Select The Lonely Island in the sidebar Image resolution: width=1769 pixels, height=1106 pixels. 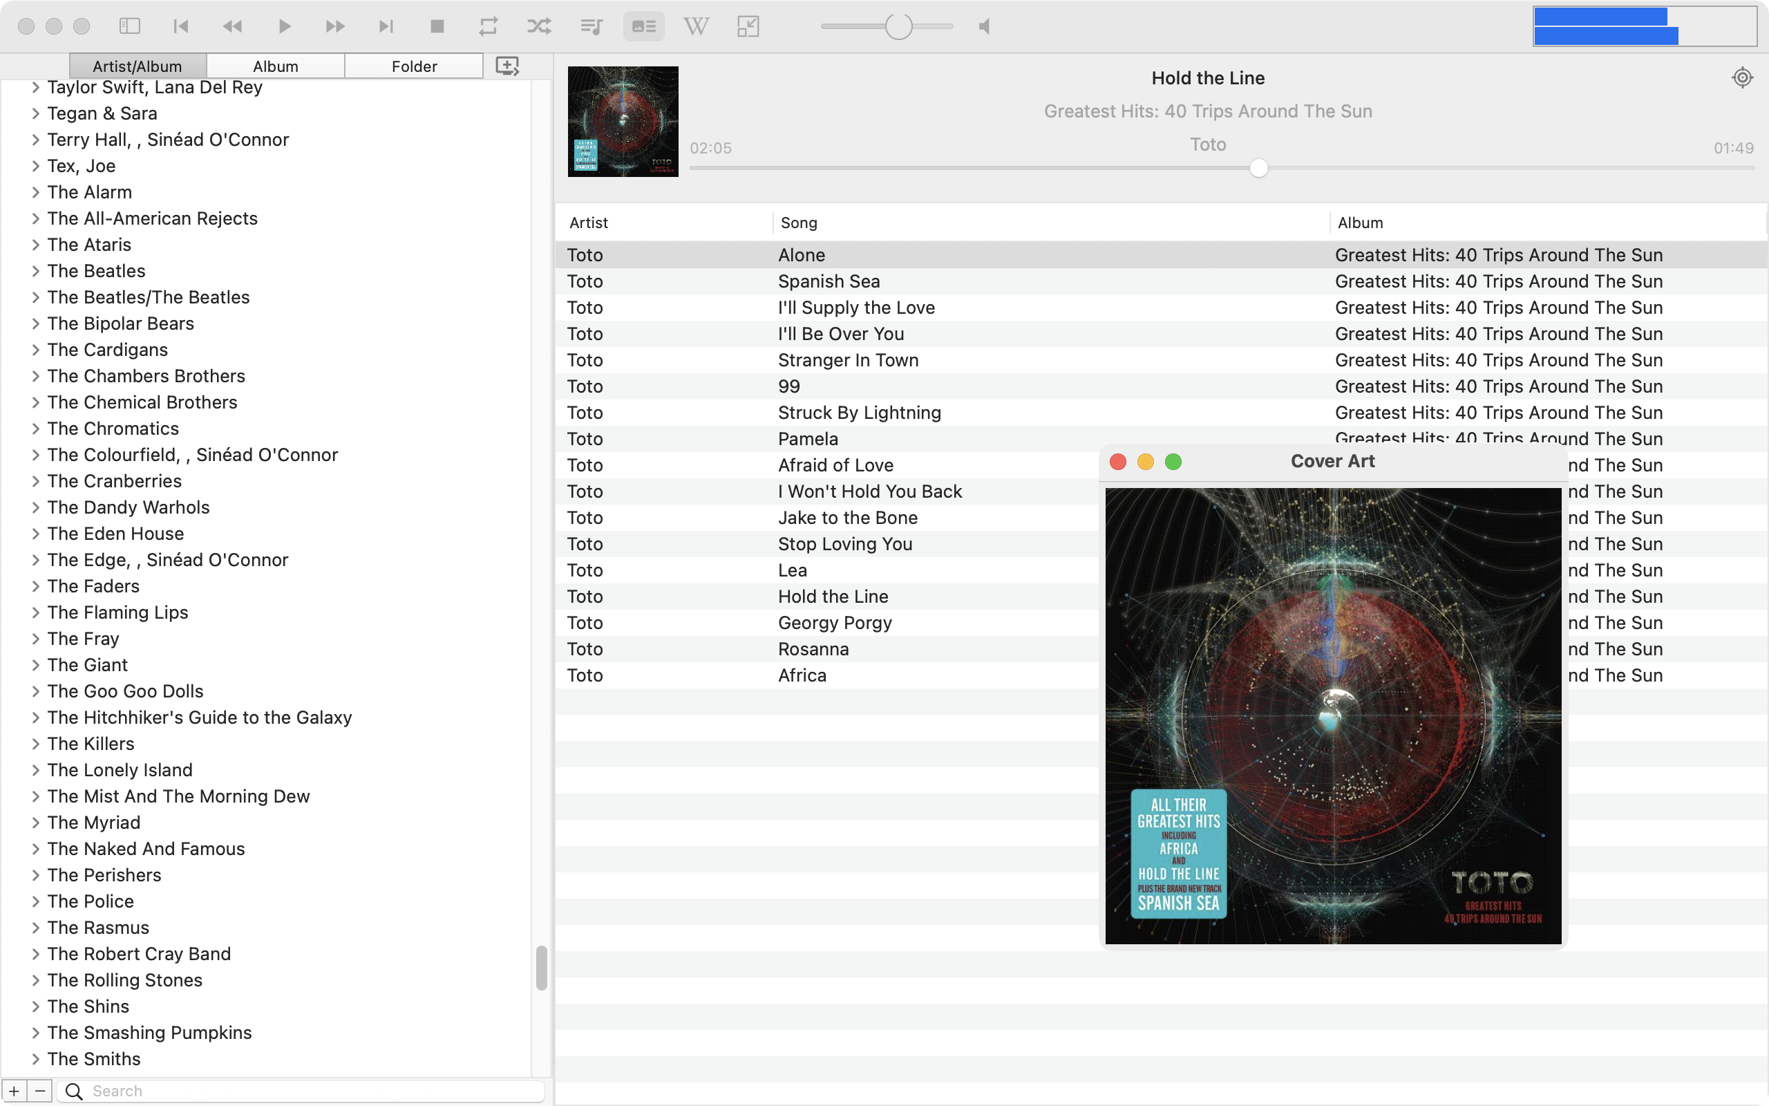120,770
